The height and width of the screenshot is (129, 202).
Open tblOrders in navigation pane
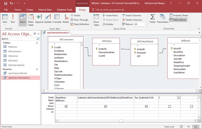(13, 60)
